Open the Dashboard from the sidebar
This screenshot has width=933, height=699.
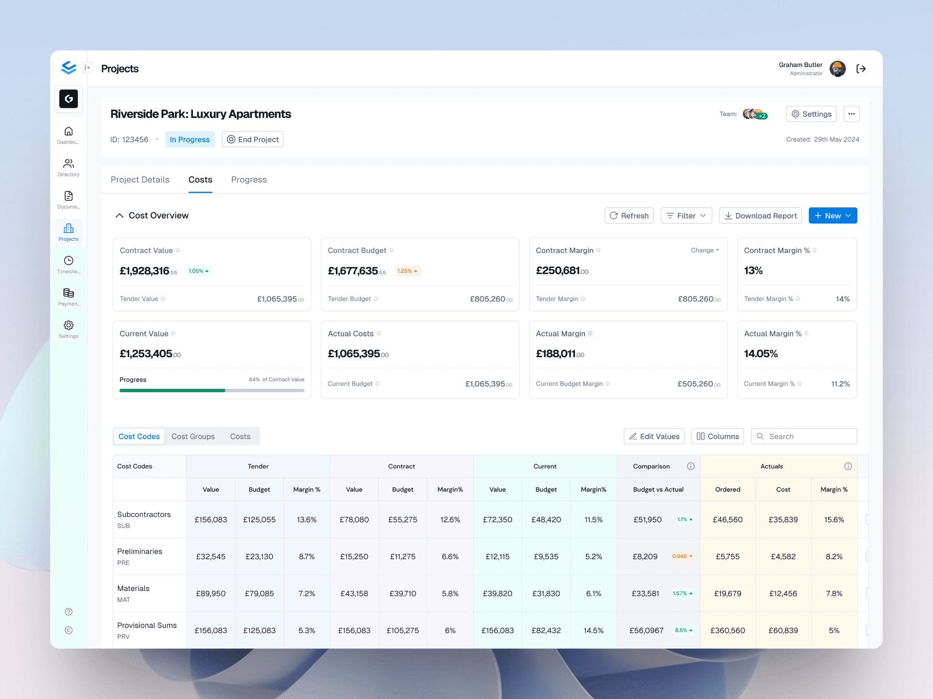68,135
